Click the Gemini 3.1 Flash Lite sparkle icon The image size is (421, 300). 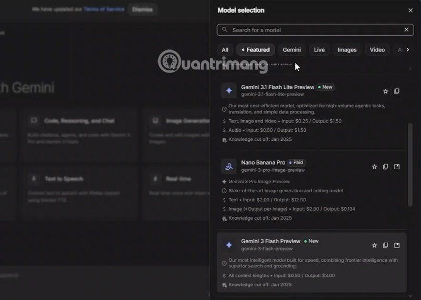[229, 90]
